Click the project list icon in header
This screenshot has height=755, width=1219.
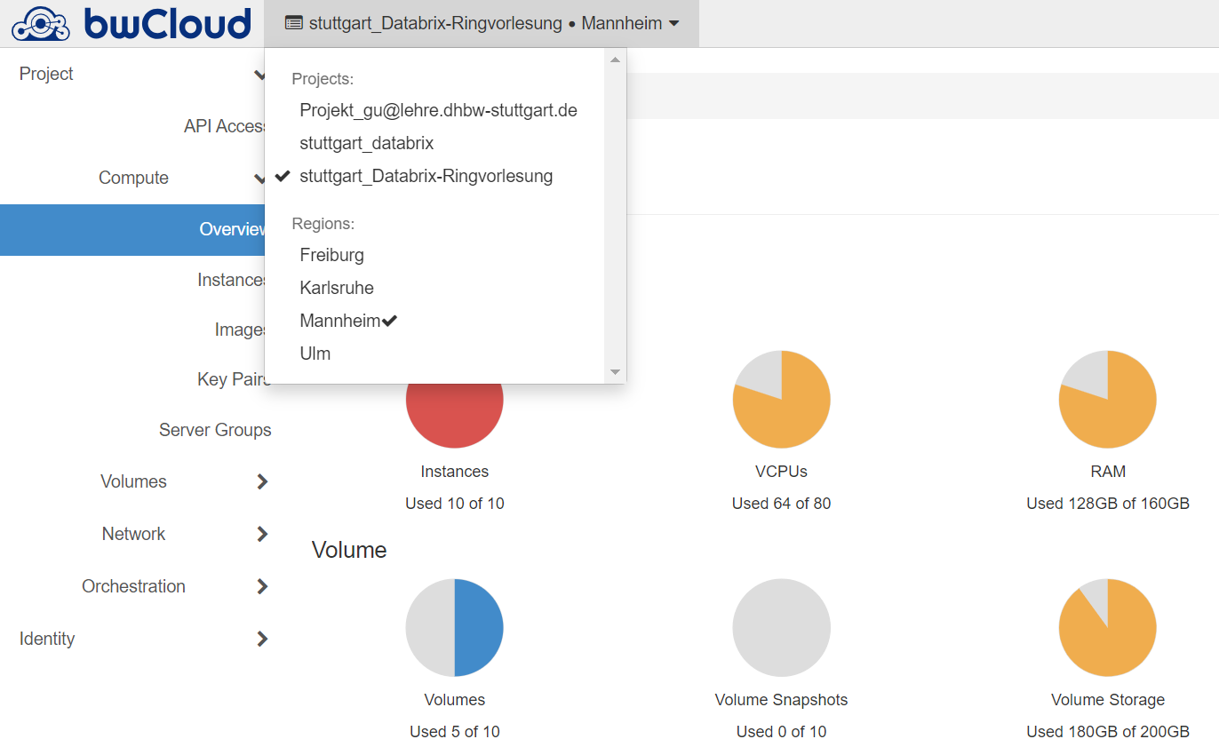click(293, 23)
